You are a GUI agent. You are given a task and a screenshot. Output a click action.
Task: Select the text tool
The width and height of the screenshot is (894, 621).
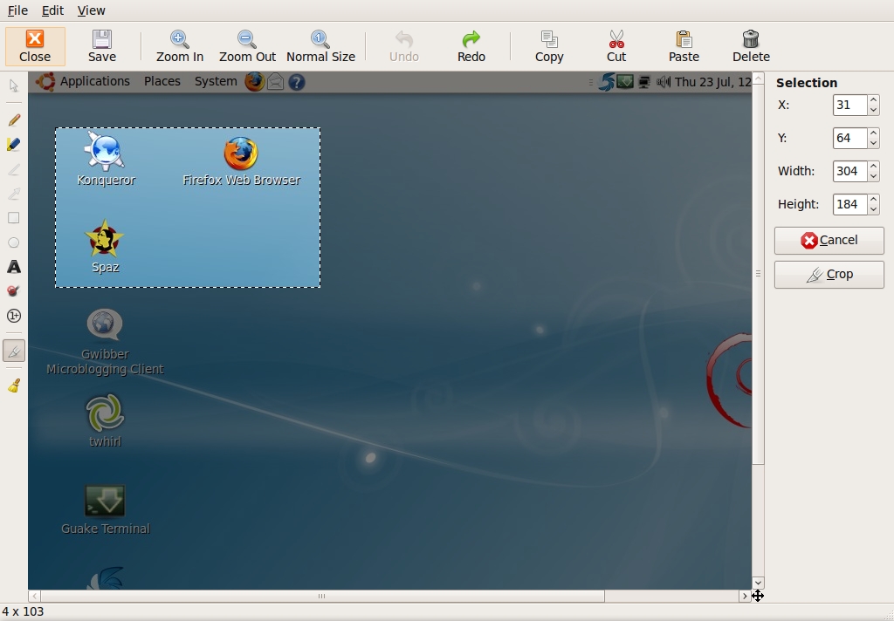point(14,267)
